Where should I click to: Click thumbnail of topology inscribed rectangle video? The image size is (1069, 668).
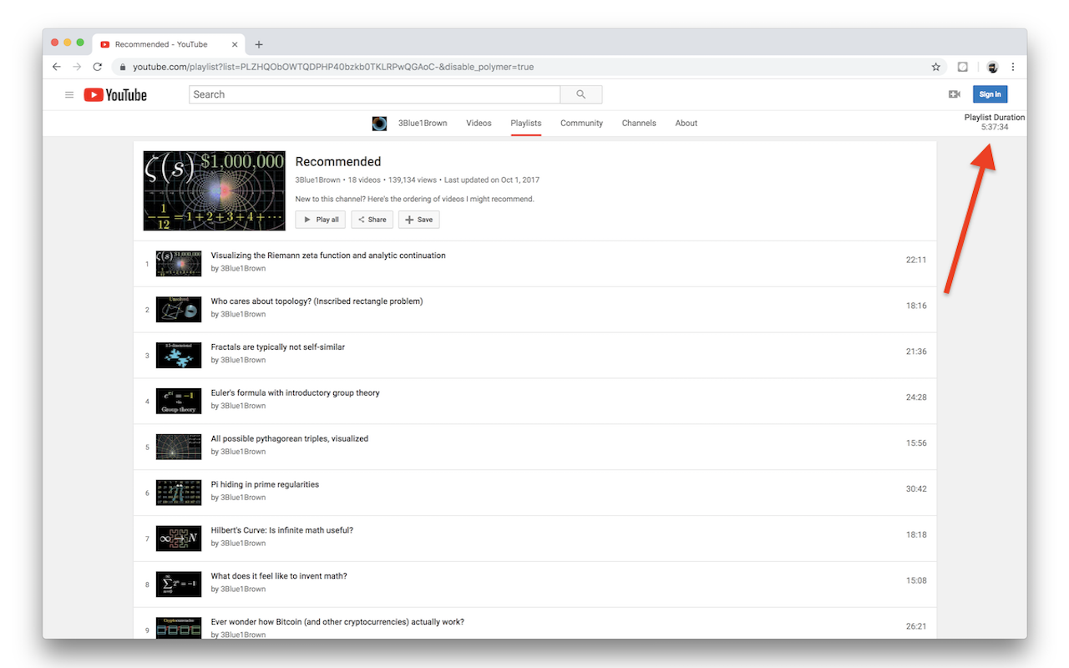pos(179,310)
